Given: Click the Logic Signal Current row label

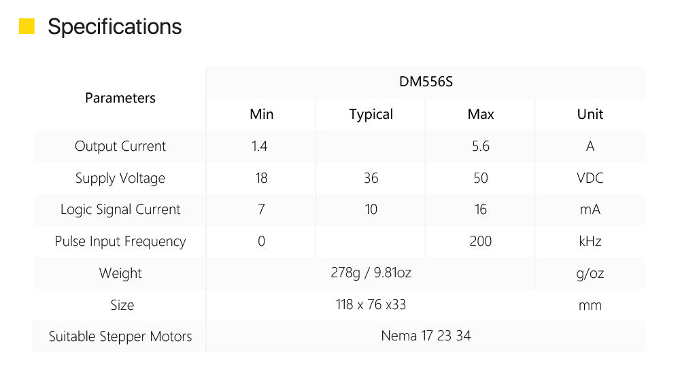Looking at the screenshot, I should 120,209.
